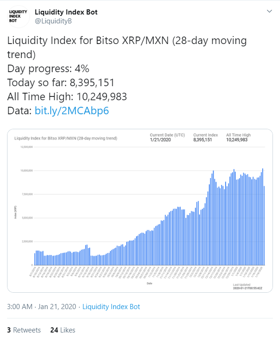Open the Liquidity Index Bot avatar
Screen dimensions: 280x340
tap(18, 16)
